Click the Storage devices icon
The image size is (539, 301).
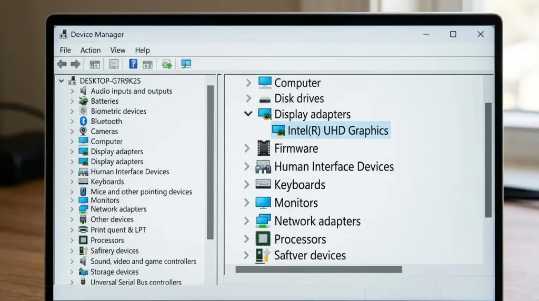(83, 272)
